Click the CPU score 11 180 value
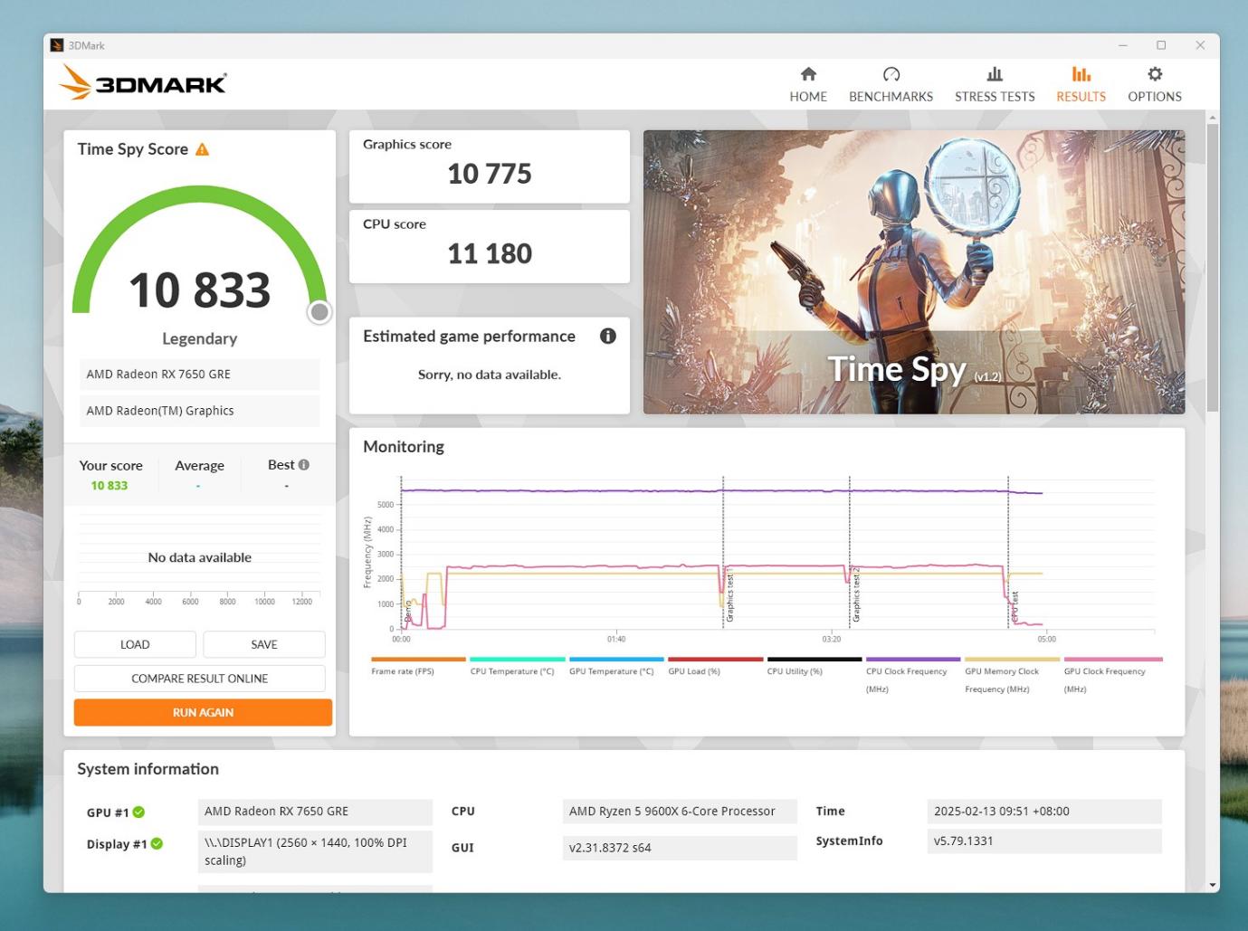The height and width of the screenshot is (931, 1248). pos(490,253)
